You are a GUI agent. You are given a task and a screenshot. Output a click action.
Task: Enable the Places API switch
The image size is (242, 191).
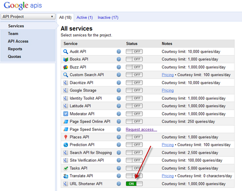point(134,137)
